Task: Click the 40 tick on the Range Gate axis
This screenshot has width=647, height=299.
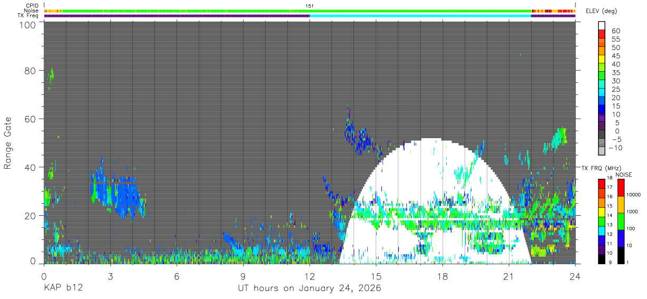Action: tap(30, 167)
